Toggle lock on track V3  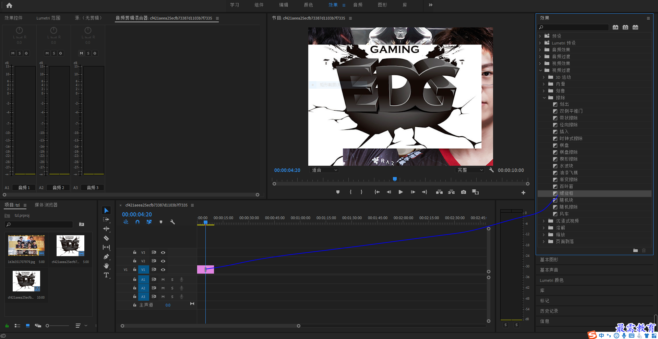click(x=135, y=252)
